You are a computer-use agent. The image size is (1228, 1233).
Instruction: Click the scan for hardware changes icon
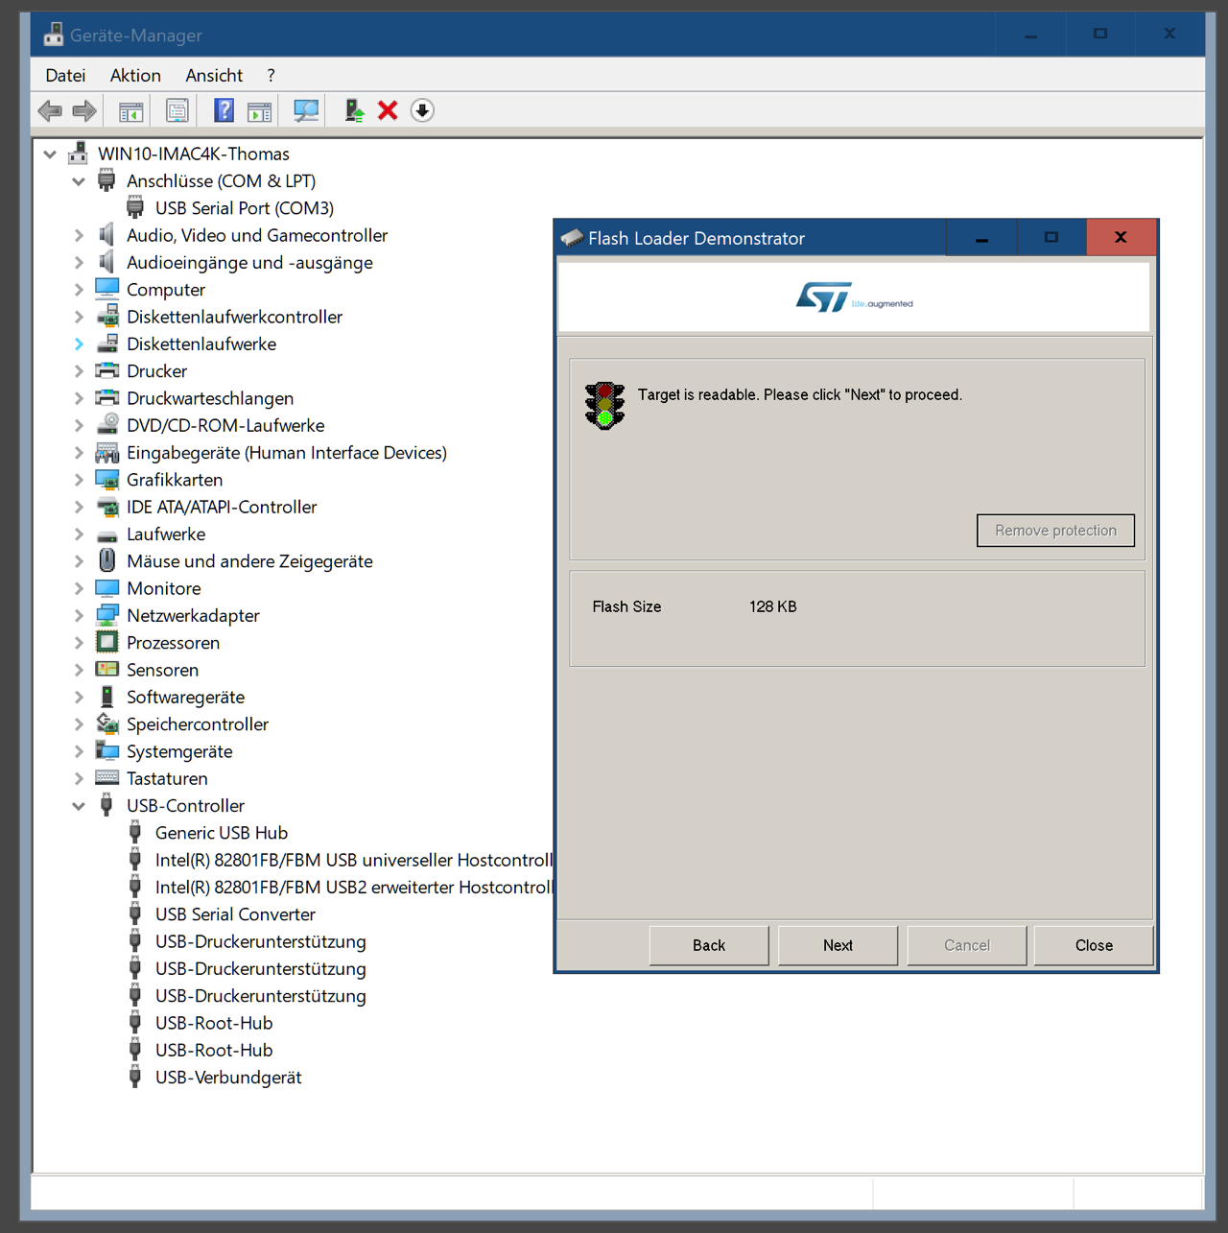point(306,110)
